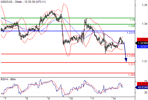Click the 1.3165 support level label
The height and width of the screenshot is (100, 148).
131,56
